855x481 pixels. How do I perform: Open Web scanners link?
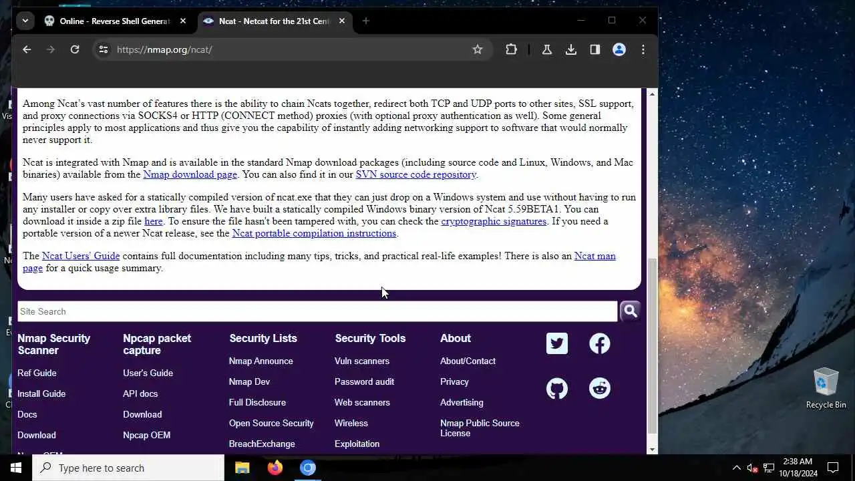tap(362, 402)
